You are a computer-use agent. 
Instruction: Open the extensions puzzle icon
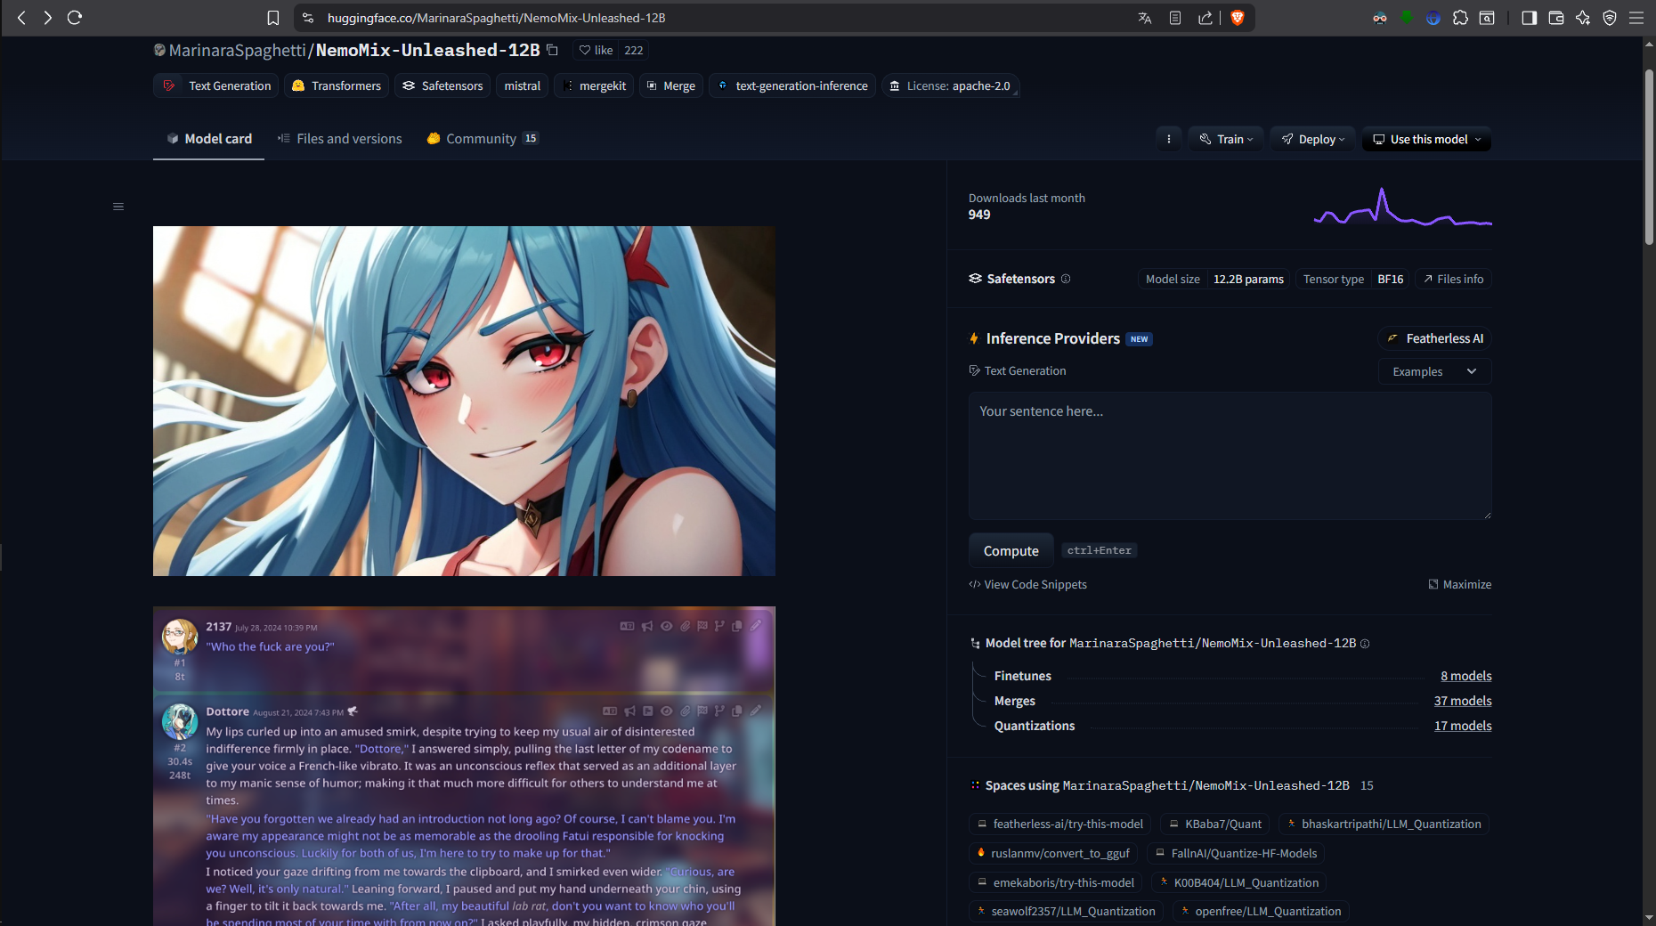pos(1460,17)
